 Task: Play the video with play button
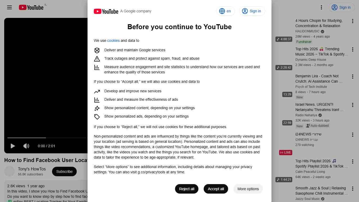[13, 146]
